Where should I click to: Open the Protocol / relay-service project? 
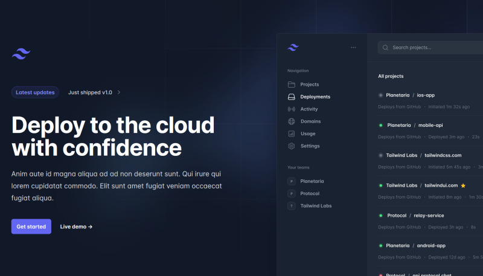point(415,216)
